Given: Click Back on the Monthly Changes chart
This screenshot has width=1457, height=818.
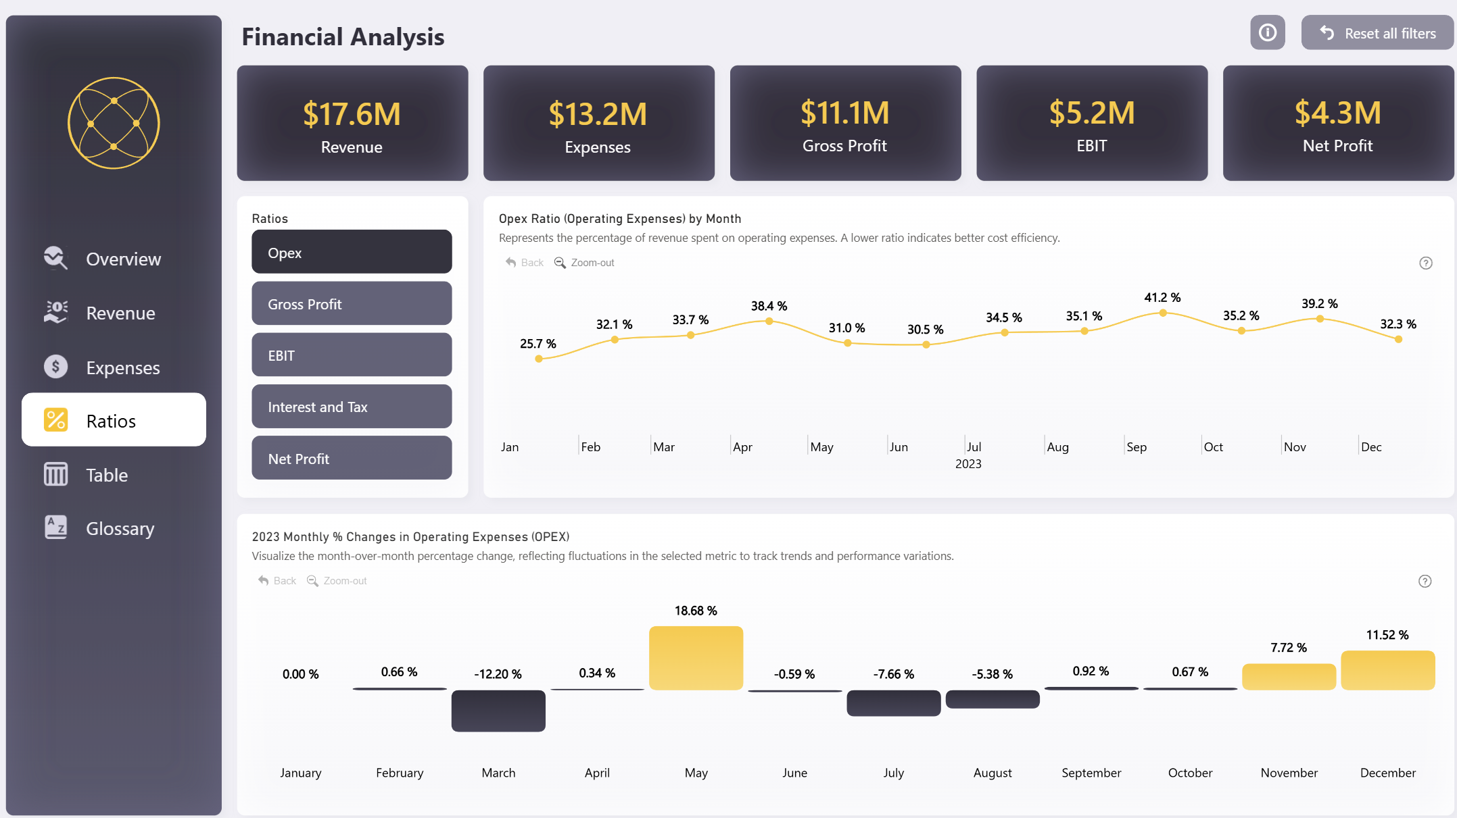Looking at the screenshot, I should pyautogui.click(x=277, y=581).
